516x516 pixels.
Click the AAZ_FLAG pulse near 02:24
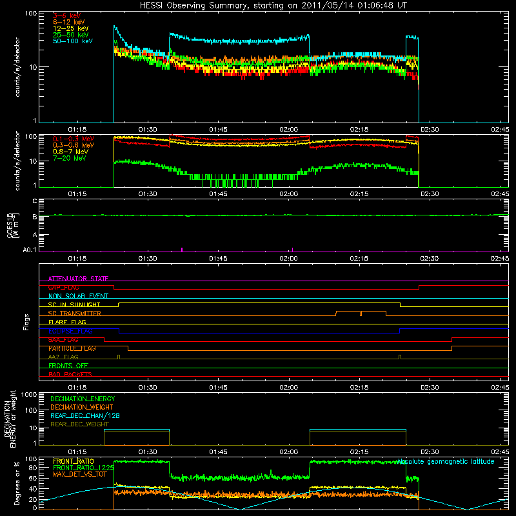[400, 357]
